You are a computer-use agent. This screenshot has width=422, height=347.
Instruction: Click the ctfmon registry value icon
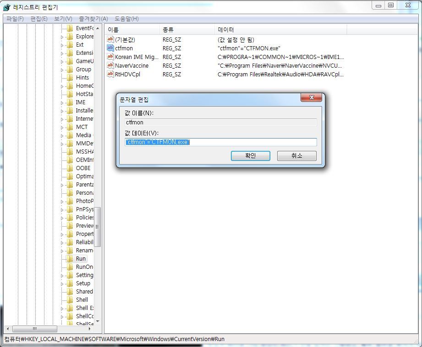110,48
